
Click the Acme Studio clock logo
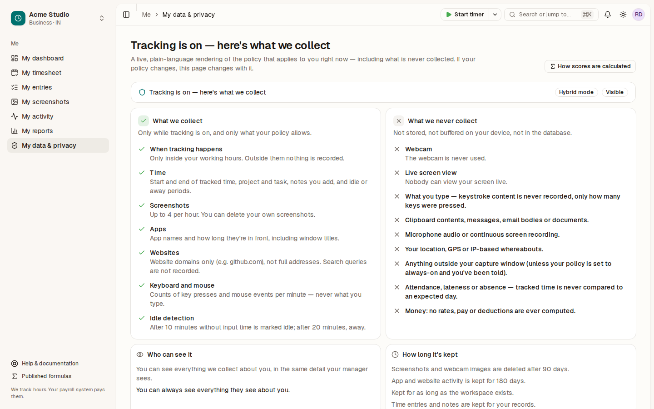click(x=18, y=18)
